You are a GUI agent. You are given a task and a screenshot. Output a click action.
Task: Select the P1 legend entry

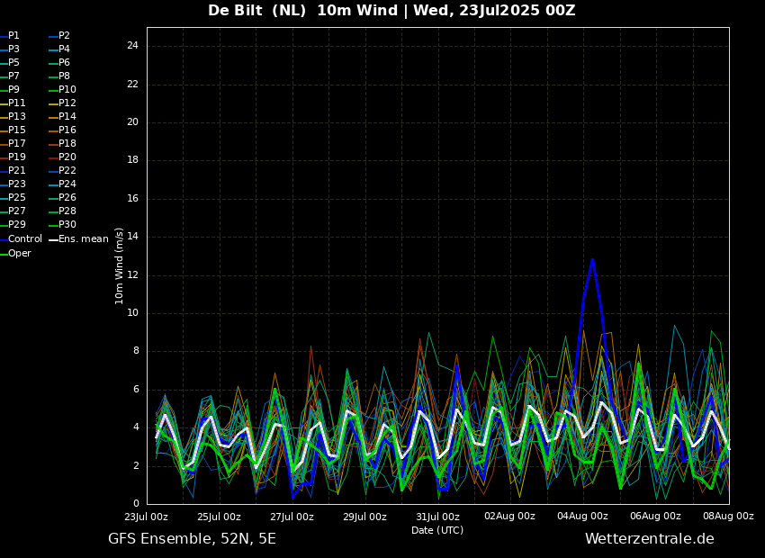click(13, 36)
